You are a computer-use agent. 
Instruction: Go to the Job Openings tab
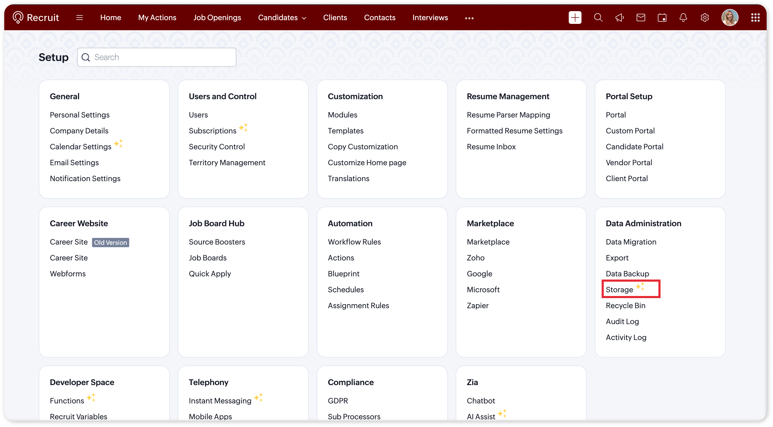(x=217, y=18)
